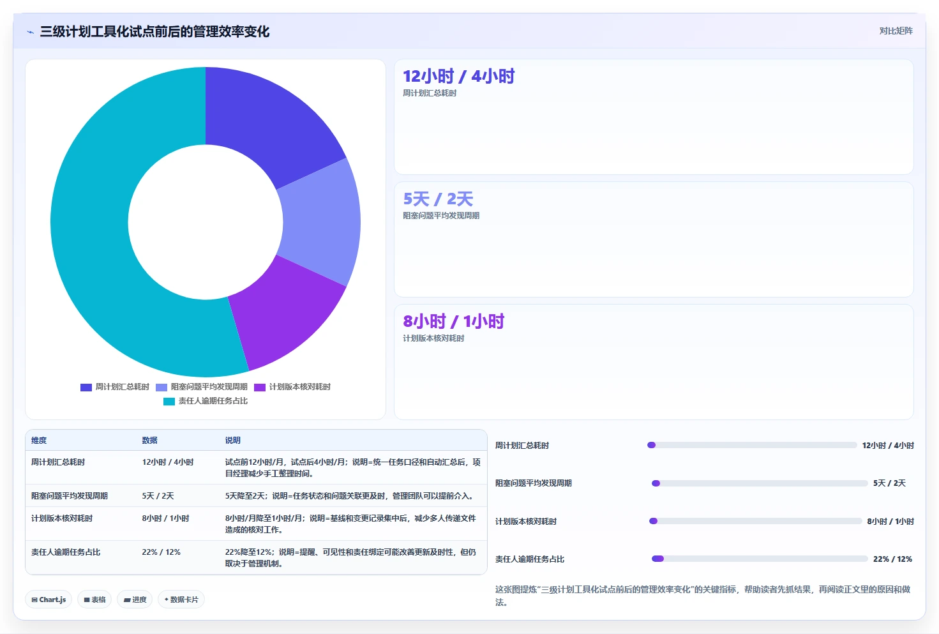The width and height of the screenshot is (939, 634).
Task: Click the 表格 tag chip
Action: click(x=94, y=600)
